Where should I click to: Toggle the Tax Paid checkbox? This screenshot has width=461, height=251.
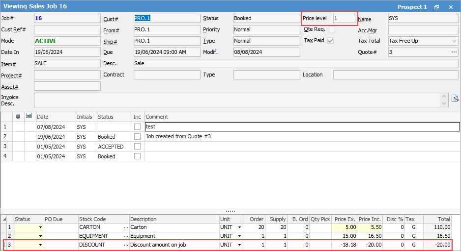331,41
